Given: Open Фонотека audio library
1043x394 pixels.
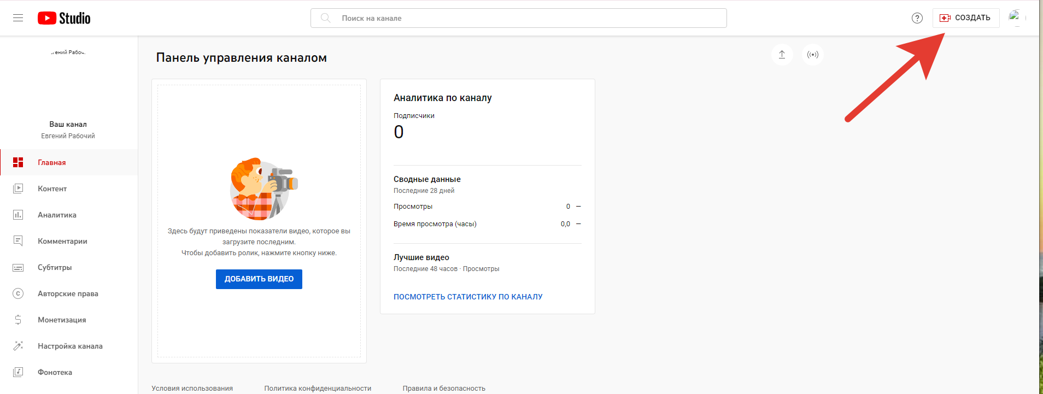Looking at the screenshot, I should (x=55, y=372).
